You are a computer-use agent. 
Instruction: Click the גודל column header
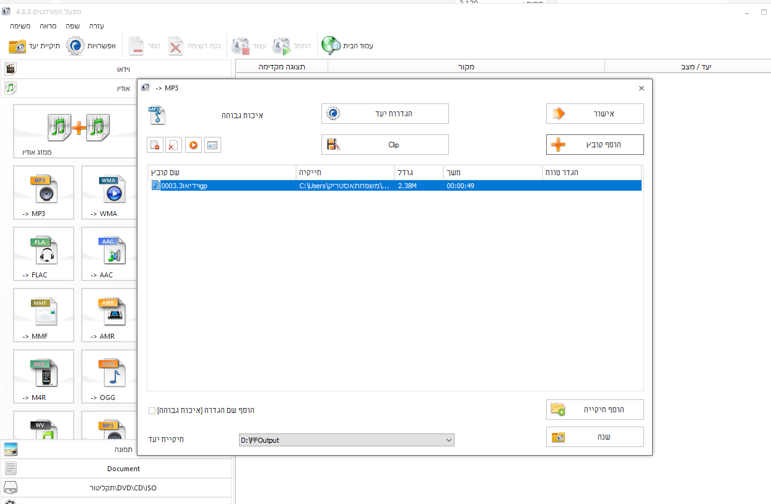click(x=419, y=172)
